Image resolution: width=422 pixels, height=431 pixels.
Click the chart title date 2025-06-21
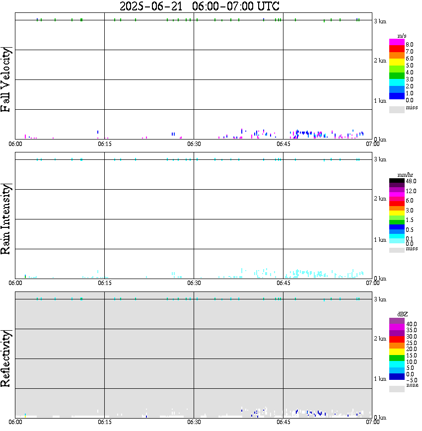[151, 6]
